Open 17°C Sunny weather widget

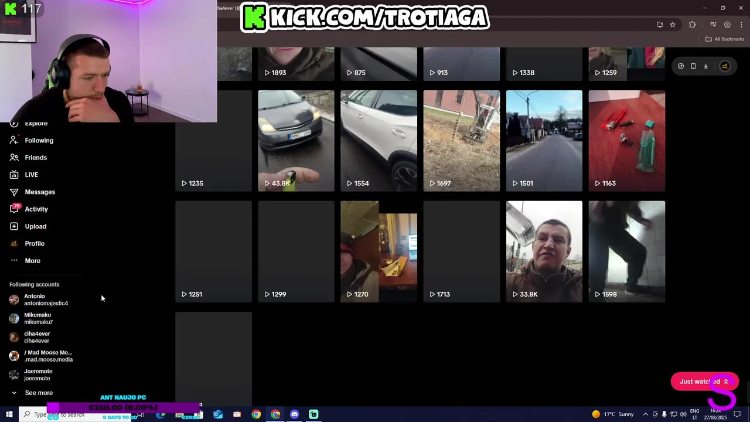coord(613,414)
